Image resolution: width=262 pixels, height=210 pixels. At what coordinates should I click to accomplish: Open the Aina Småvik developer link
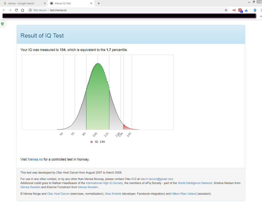point(113,194)
